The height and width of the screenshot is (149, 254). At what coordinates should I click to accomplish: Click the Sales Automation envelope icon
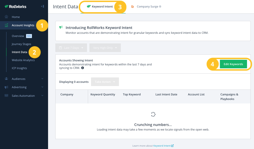click(6, 95)
